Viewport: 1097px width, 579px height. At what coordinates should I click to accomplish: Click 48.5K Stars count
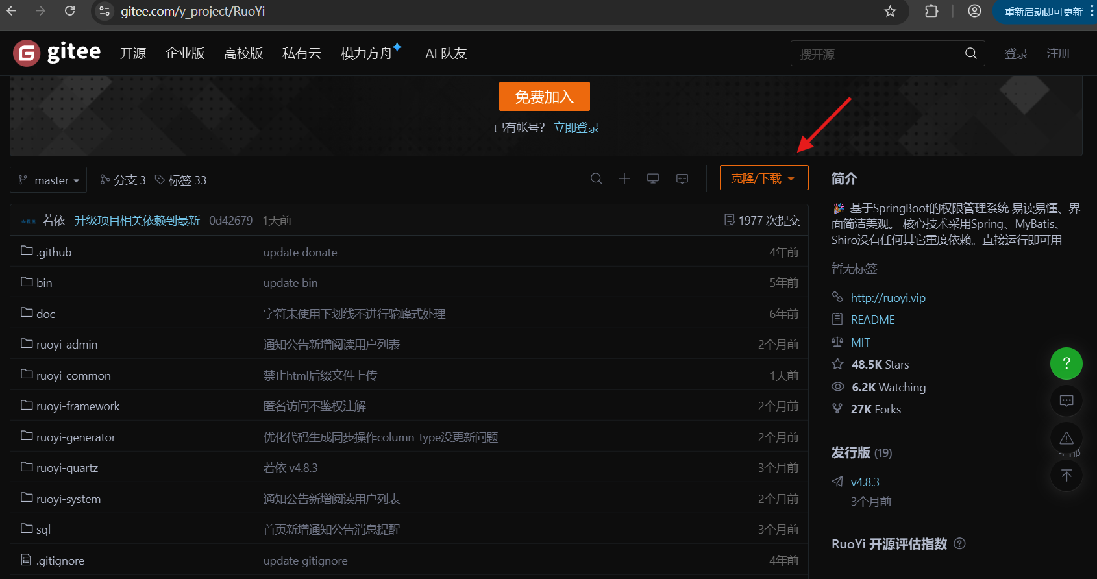[x=880, y=364]
